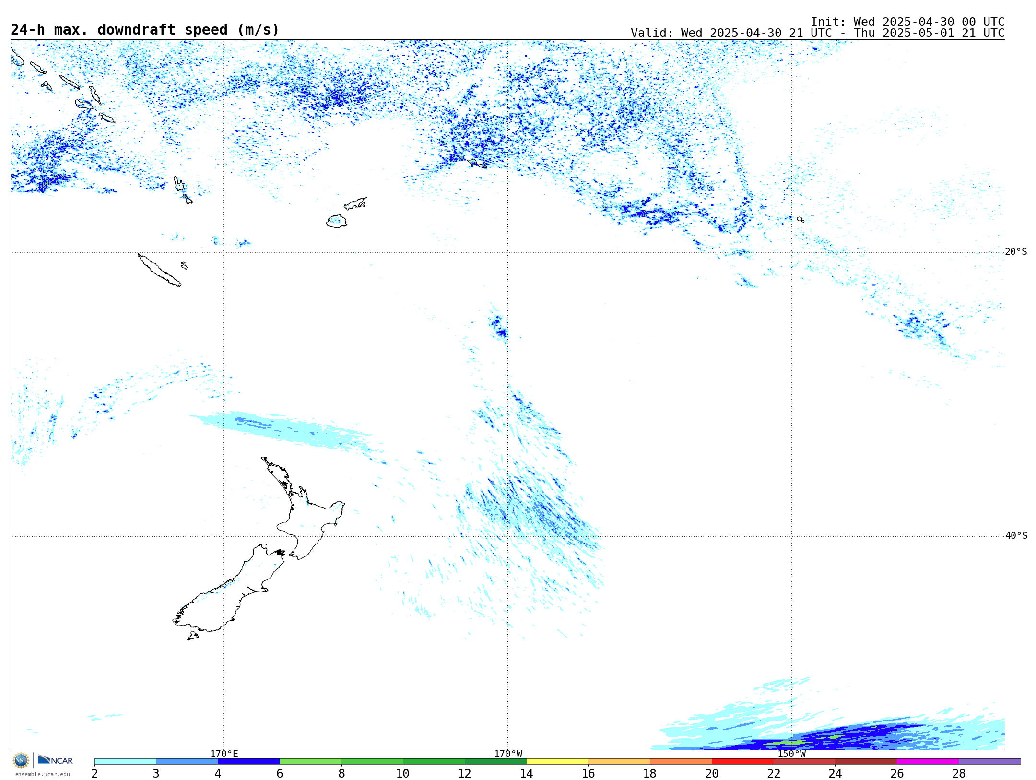Click the New Caledonia island outline
1036x780 pixels.
tap(160, 270)
